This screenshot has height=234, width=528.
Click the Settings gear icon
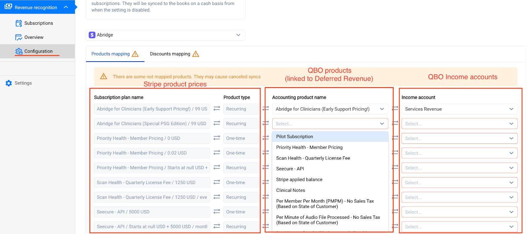tap(9, 83)
